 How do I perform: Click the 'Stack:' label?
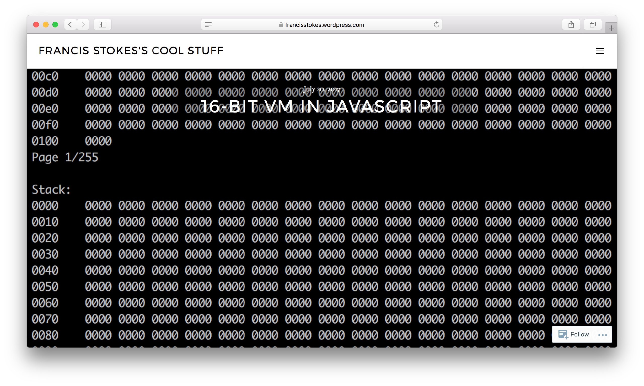pyautogui.click(x=51, y=189)
